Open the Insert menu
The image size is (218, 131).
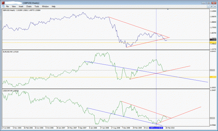21,6
